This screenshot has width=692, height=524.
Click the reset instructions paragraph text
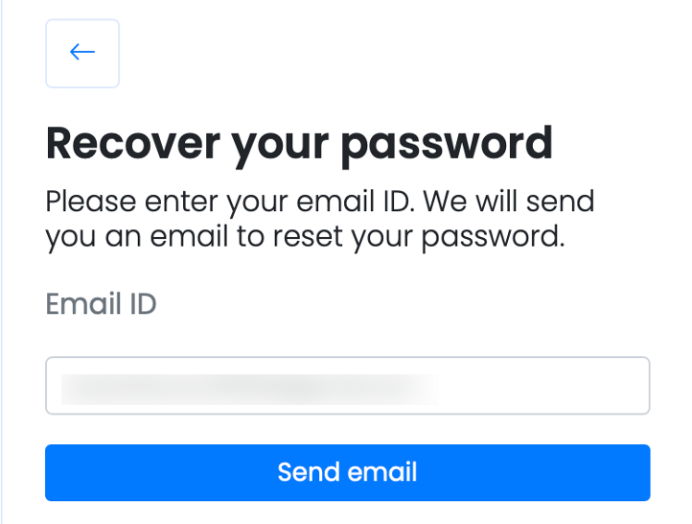point(320,219)
